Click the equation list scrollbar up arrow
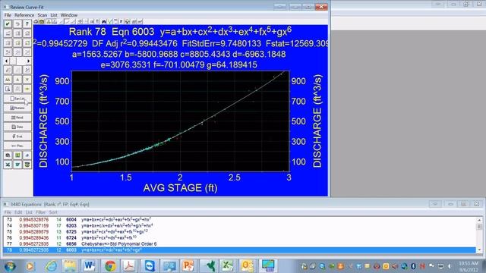This screenshot has height=273, width=486. (x=479, y=220)
